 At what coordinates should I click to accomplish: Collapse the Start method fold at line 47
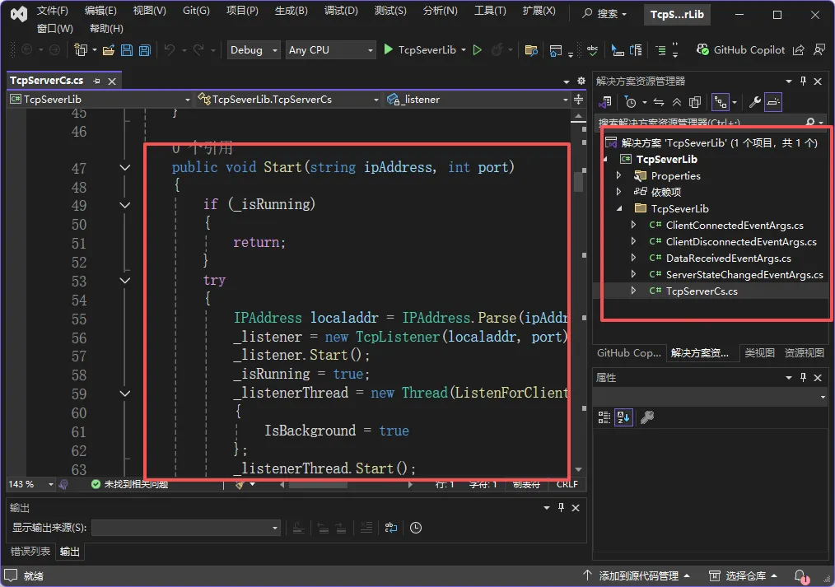point(125,168)
